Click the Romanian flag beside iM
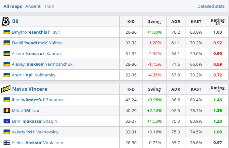Viewport: 229px width, 148px height. pyautogui.click(x=7, y=110)
